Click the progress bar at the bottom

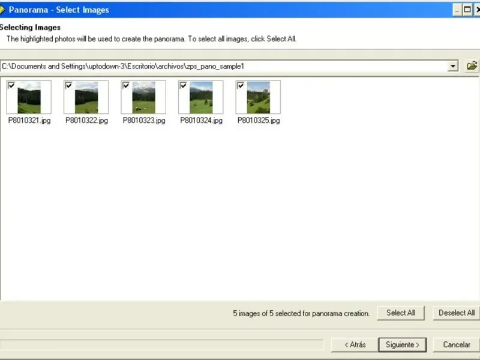[x=161, y=344]
